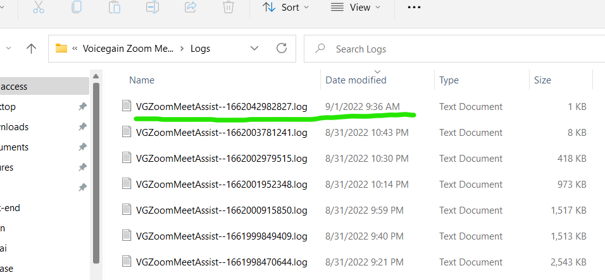This screenshot has width=605, height=280.
Task: Click the Copy icon in toolbar
Action: (77, 7)
